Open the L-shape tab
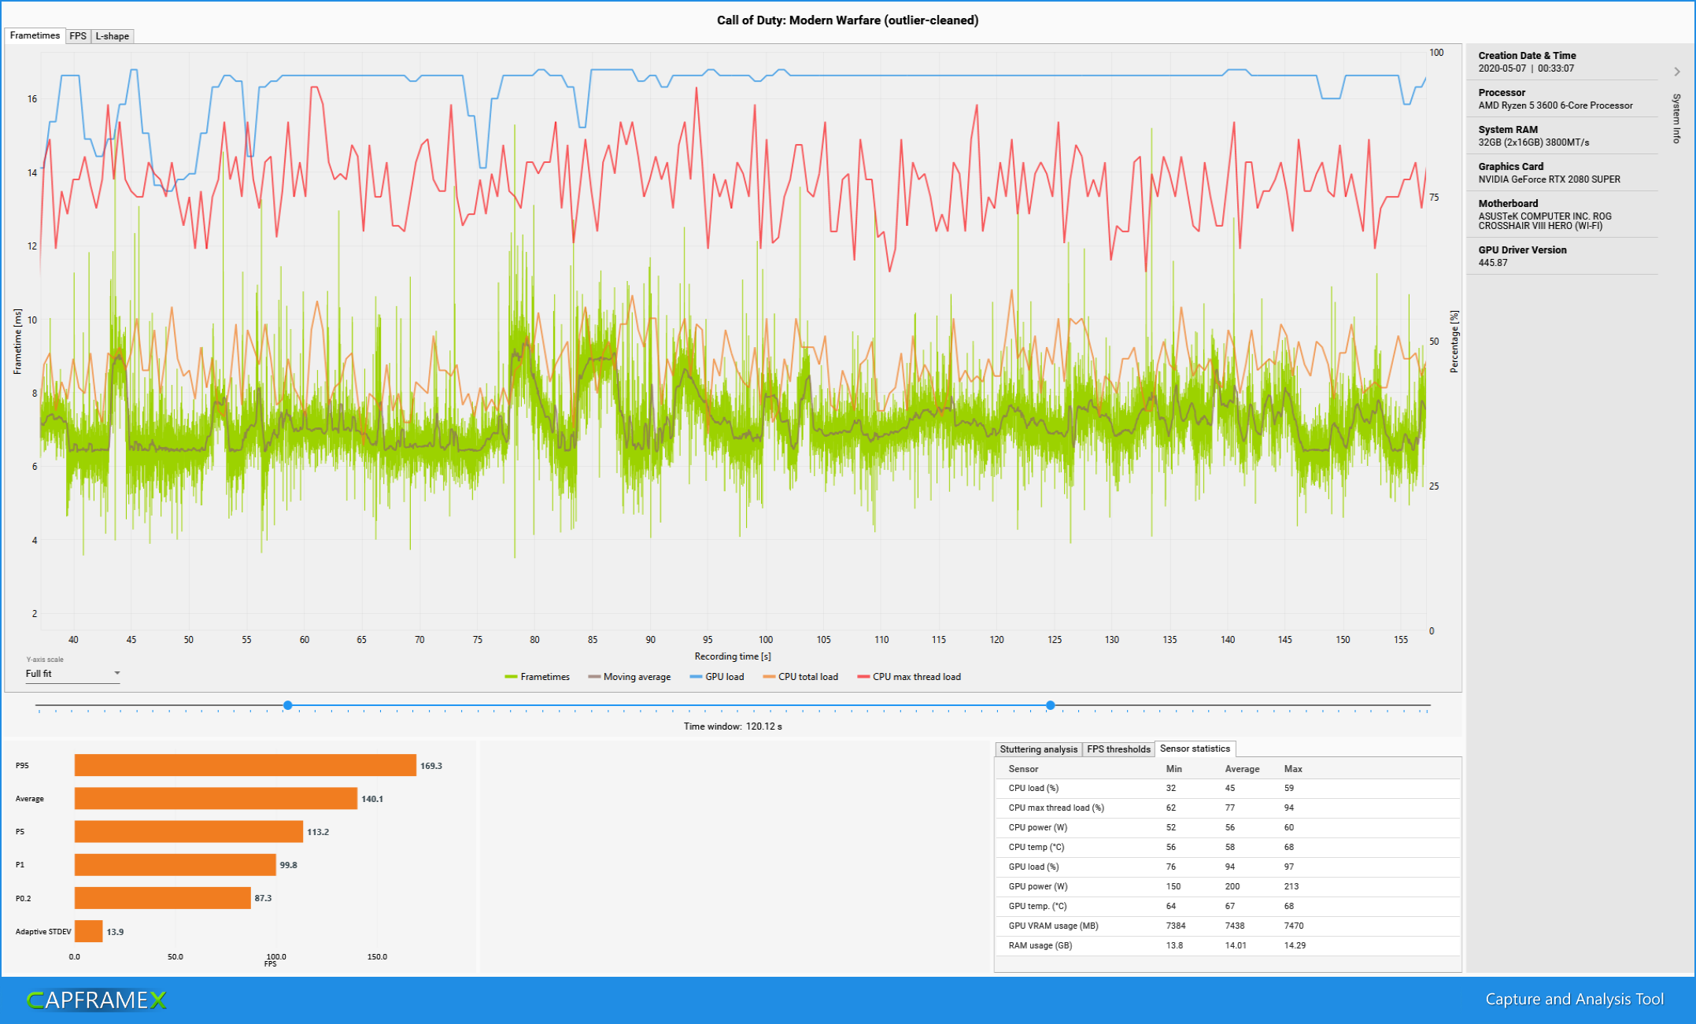Viewport: 1696px width, 1024px height. click(x=112, y=36)
